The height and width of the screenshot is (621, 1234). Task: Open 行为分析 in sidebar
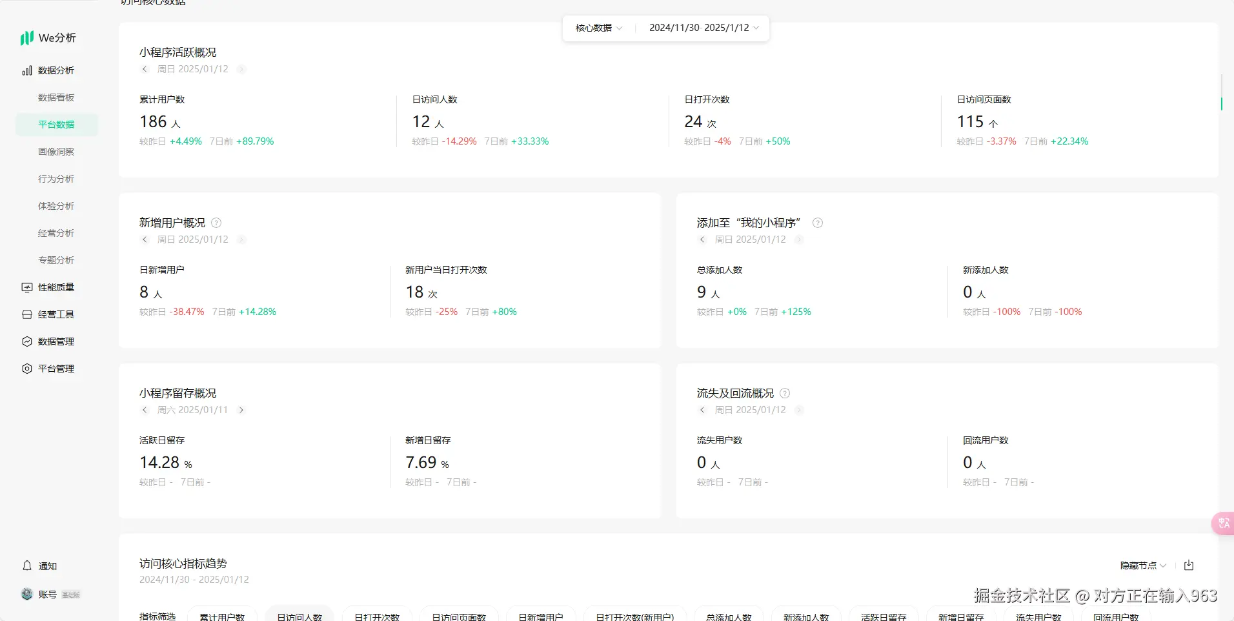56,179
